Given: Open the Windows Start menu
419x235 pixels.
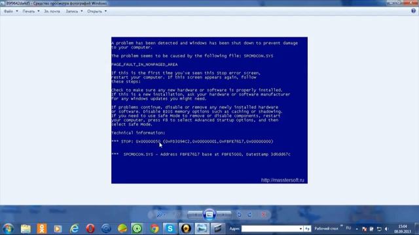Looking at the screenshot, I should tap(9, 228).
